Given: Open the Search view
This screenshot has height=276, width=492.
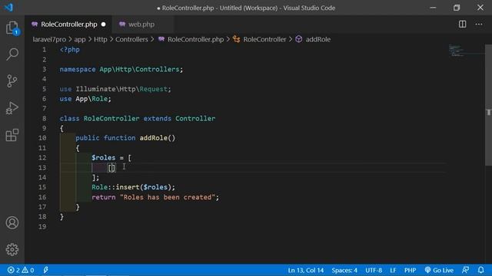Looking at the screenshot, I should point(12,54).
